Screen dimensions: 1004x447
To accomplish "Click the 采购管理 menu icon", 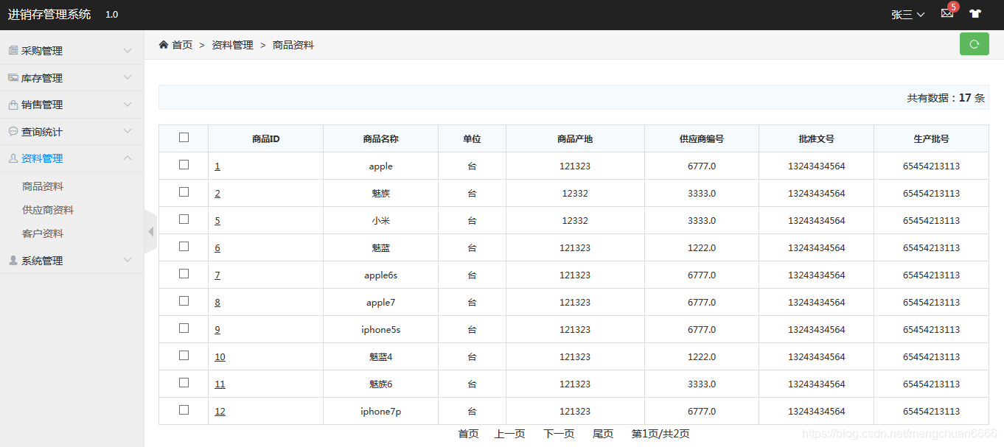I will [x=13, y=51].
